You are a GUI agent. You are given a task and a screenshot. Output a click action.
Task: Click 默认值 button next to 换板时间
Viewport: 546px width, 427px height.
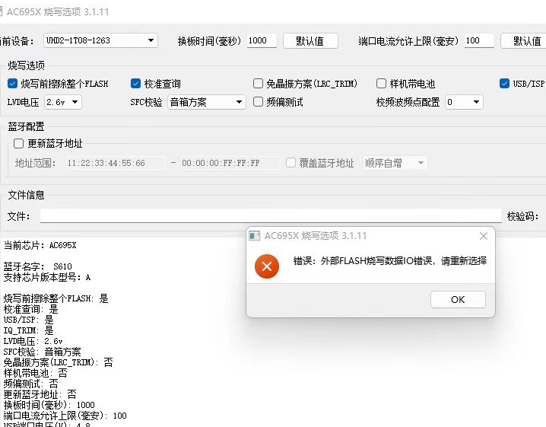click(310, 41)
